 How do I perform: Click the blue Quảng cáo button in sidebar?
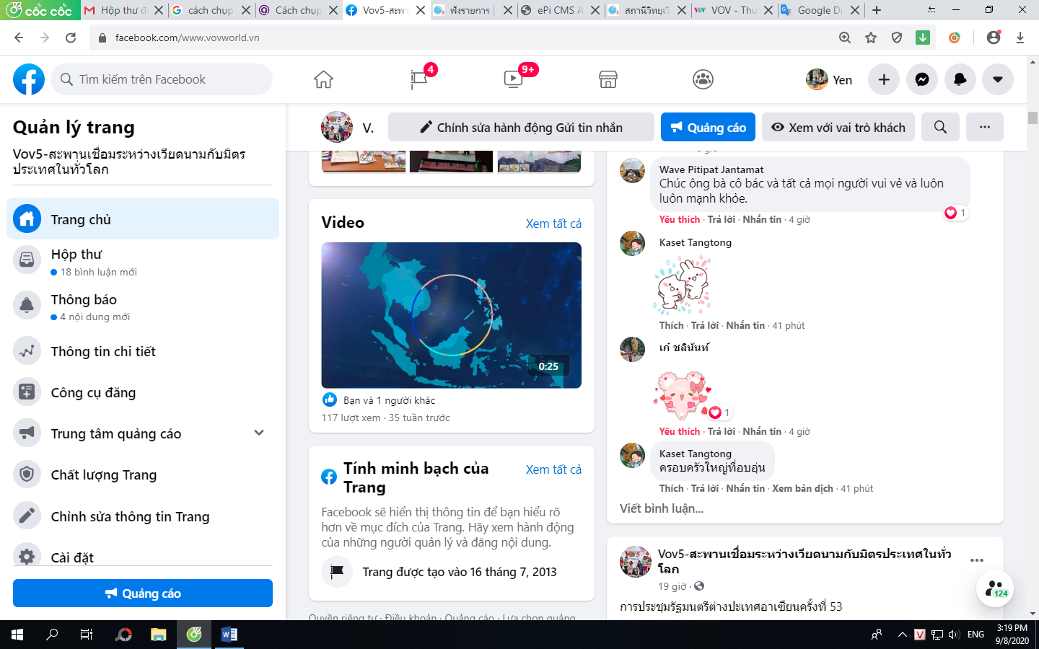pyautogui.click(x=143, y=593)
